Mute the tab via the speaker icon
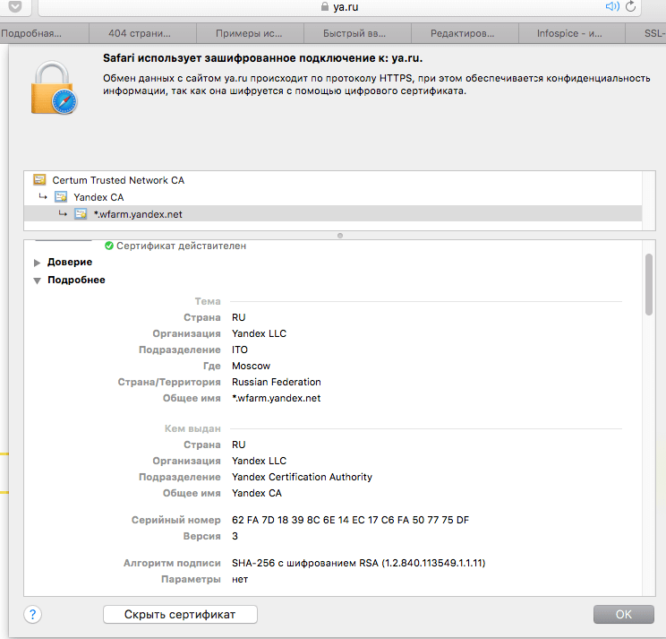Image resolution: width=666 pixels, height=639 pixels. tap(612, 6)
